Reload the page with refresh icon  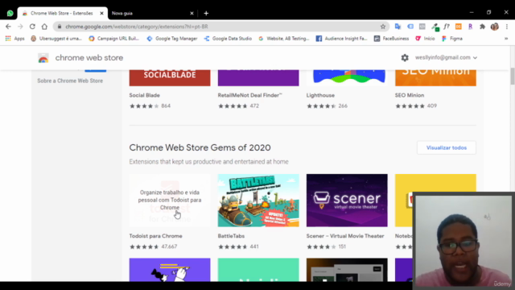pyautogui.click(x=32, y=27)
